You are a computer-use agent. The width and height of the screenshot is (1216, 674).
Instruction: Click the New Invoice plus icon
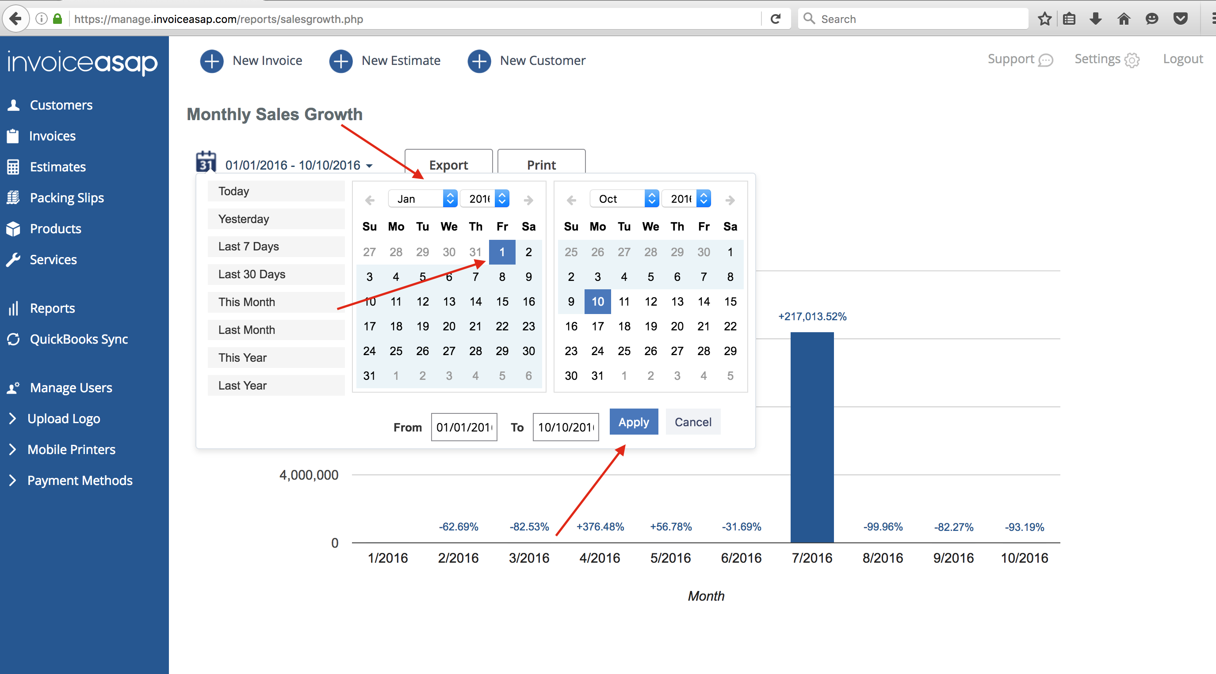pyautogui.click(x=211, y=61)
